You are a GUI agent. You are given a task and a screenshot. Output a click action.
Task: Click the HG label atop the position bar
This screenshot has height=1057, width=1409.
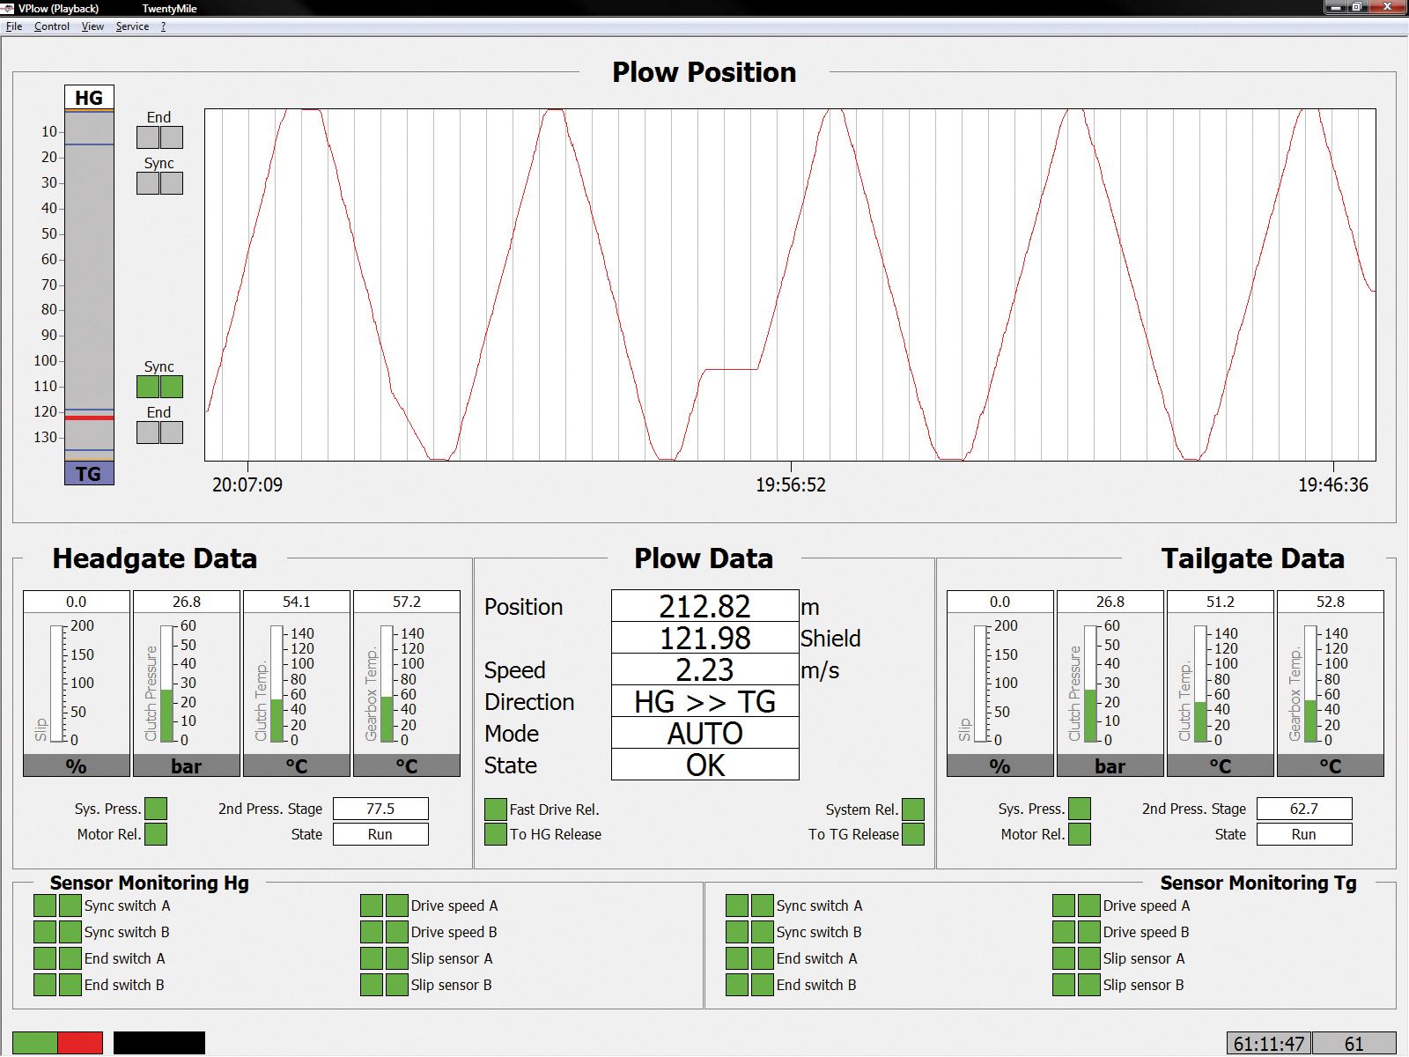pyautogui.click(x=89, y=98)
